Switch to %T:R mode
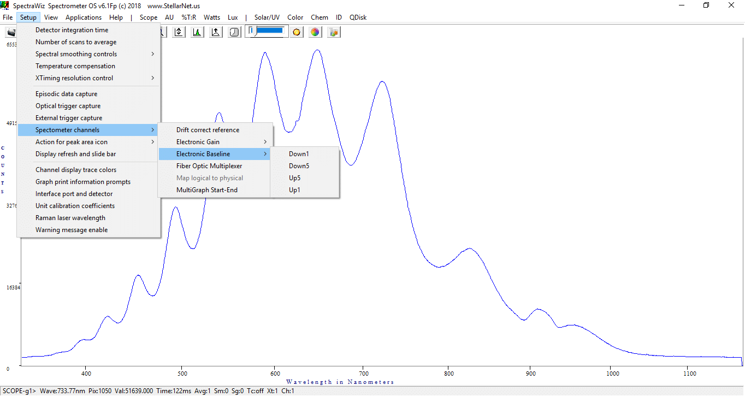The height and width of the screenshot is (397, 745). pos(189,17)
